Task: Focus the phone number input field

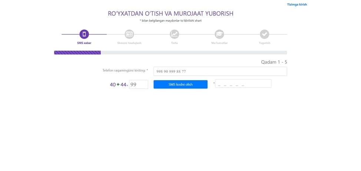Action: tap(220, 71)
